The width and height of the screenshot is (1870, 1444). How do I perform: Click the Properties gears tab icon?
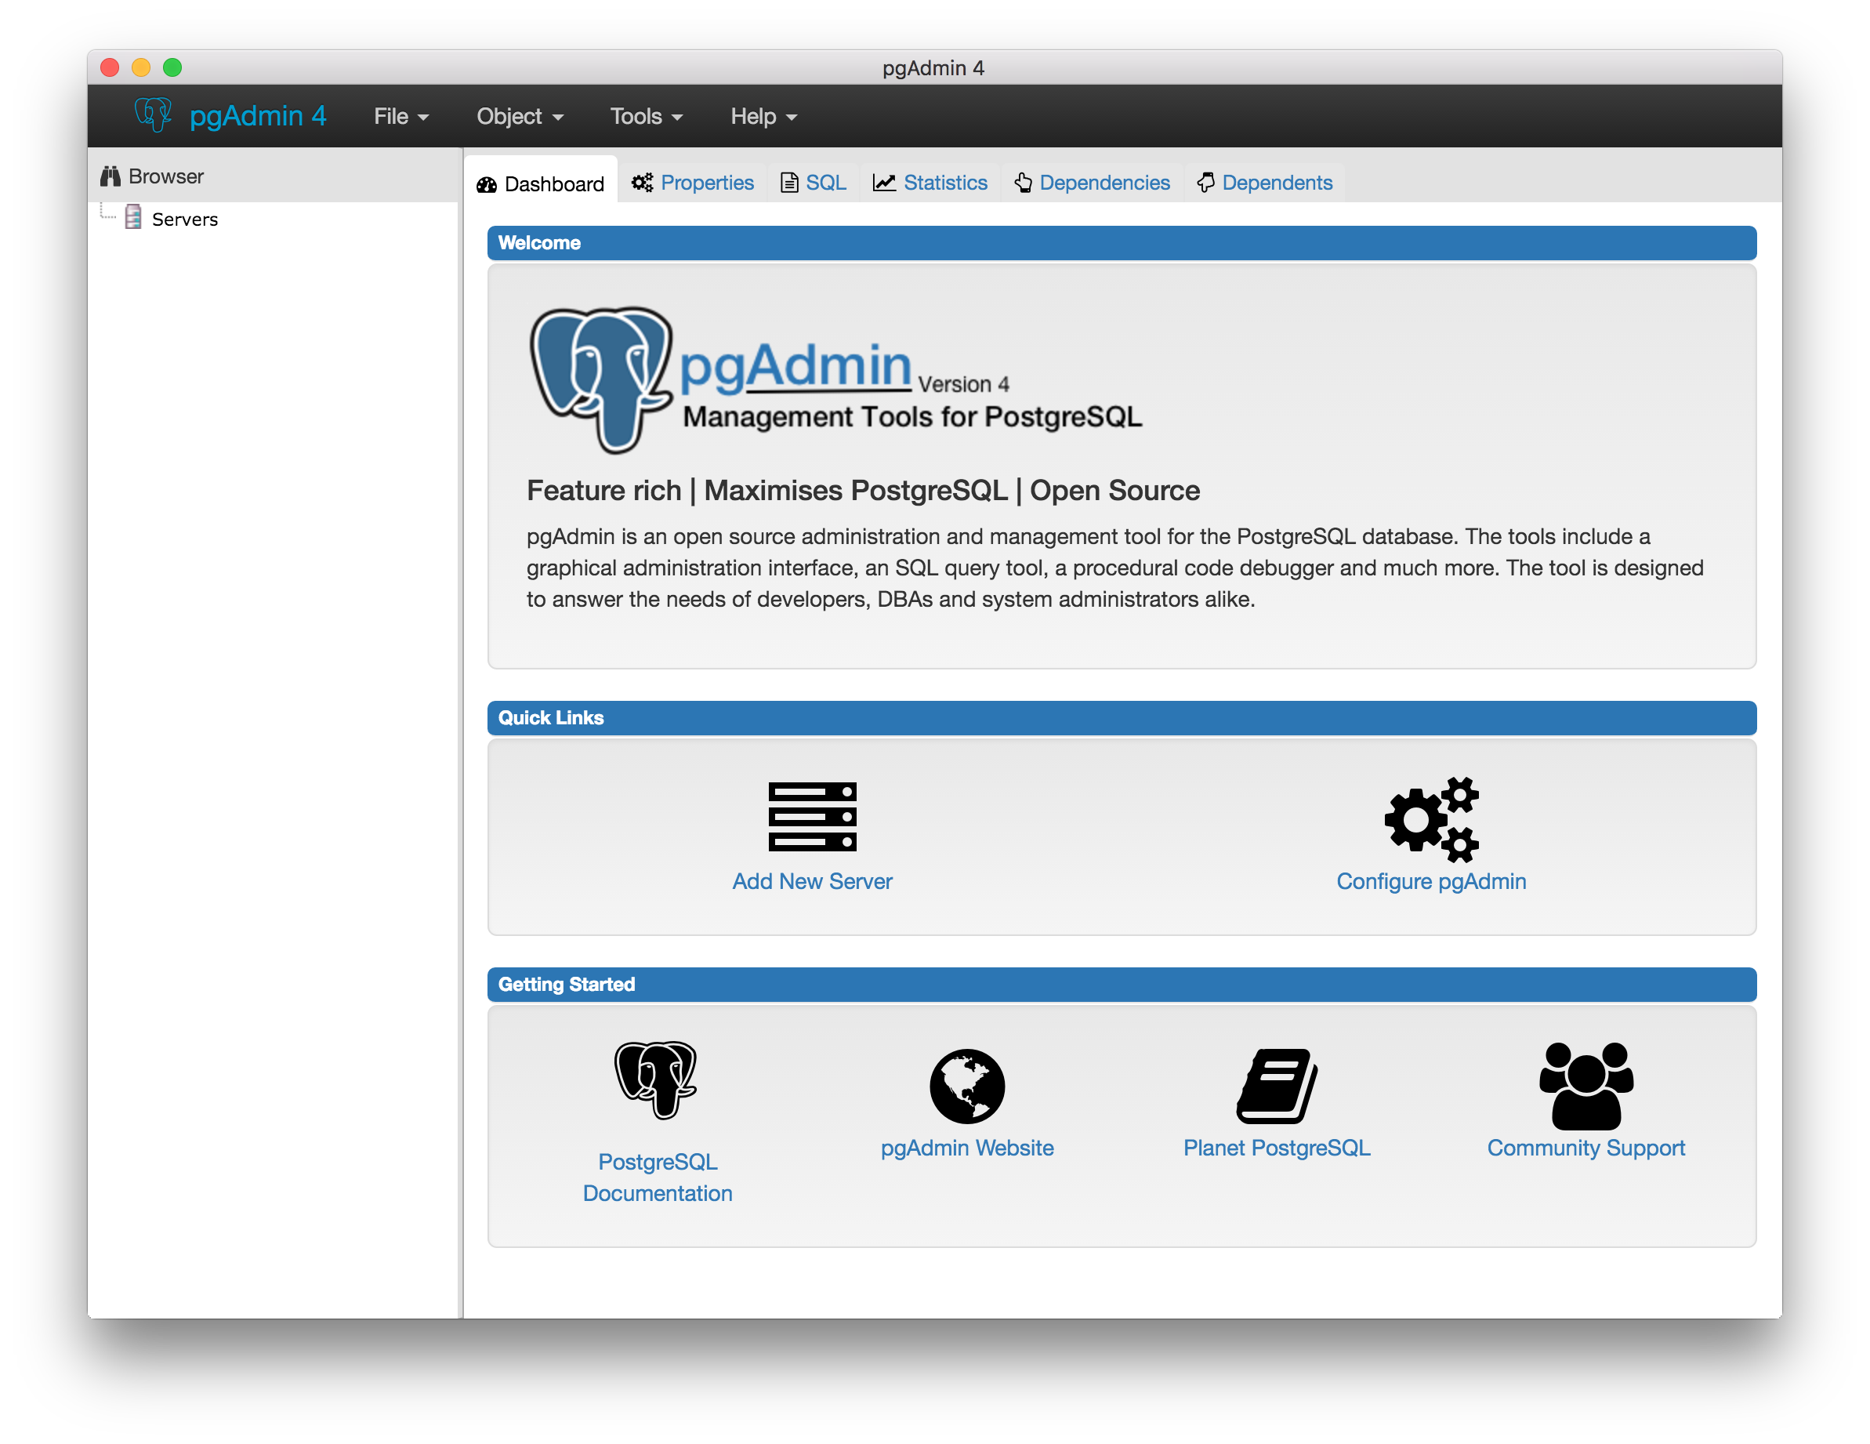pos(642,183)
